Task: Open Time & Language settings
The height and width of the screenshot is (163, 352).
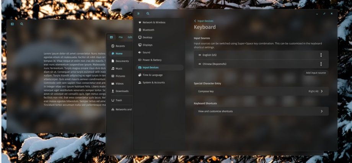Action: 160,75
